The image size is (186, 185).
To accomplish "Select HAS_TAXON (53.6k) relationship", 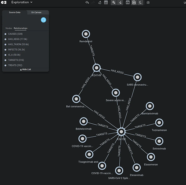I will (19, 44).
